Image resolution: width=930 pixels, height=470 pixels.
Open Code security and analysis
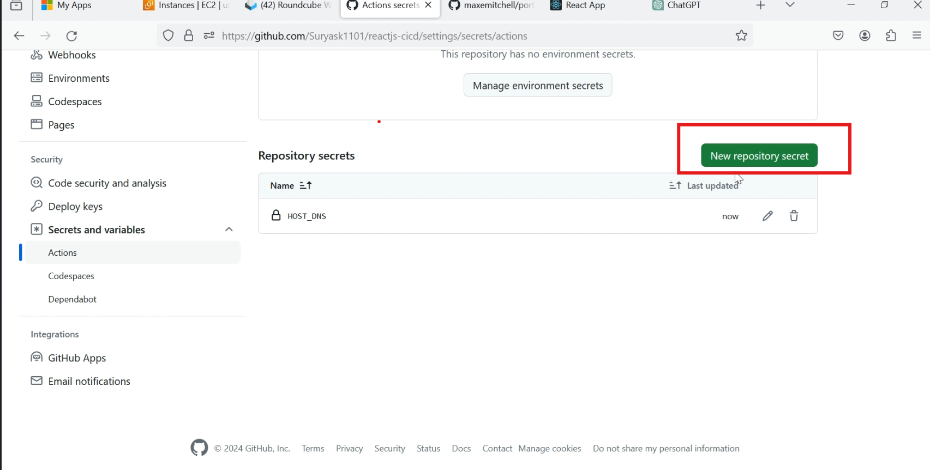(107, 183)
